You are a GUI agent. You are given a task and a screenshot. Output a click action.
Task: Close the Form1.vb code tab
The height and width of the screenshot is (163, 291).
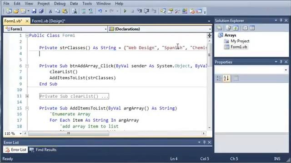(x=27, y=21)
